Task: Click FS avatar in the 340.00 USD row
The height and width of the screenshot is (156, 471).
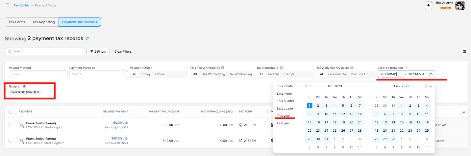Action: (21, 140)
